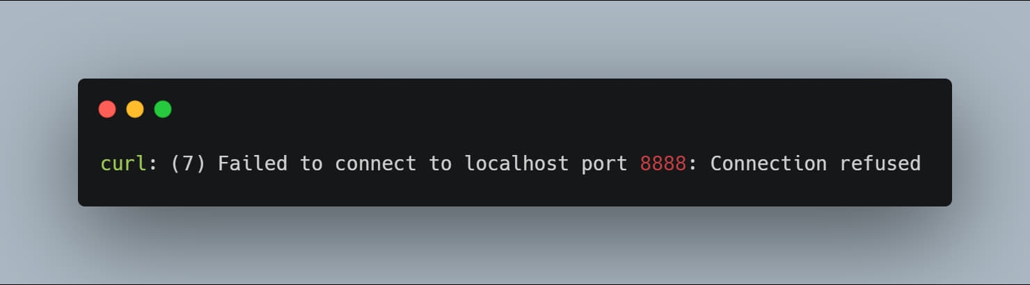Viewport: 1030px width, 285px height.
Task: Click the word 'localhost'
Action: pyautogui.click(x=516, y=163)
